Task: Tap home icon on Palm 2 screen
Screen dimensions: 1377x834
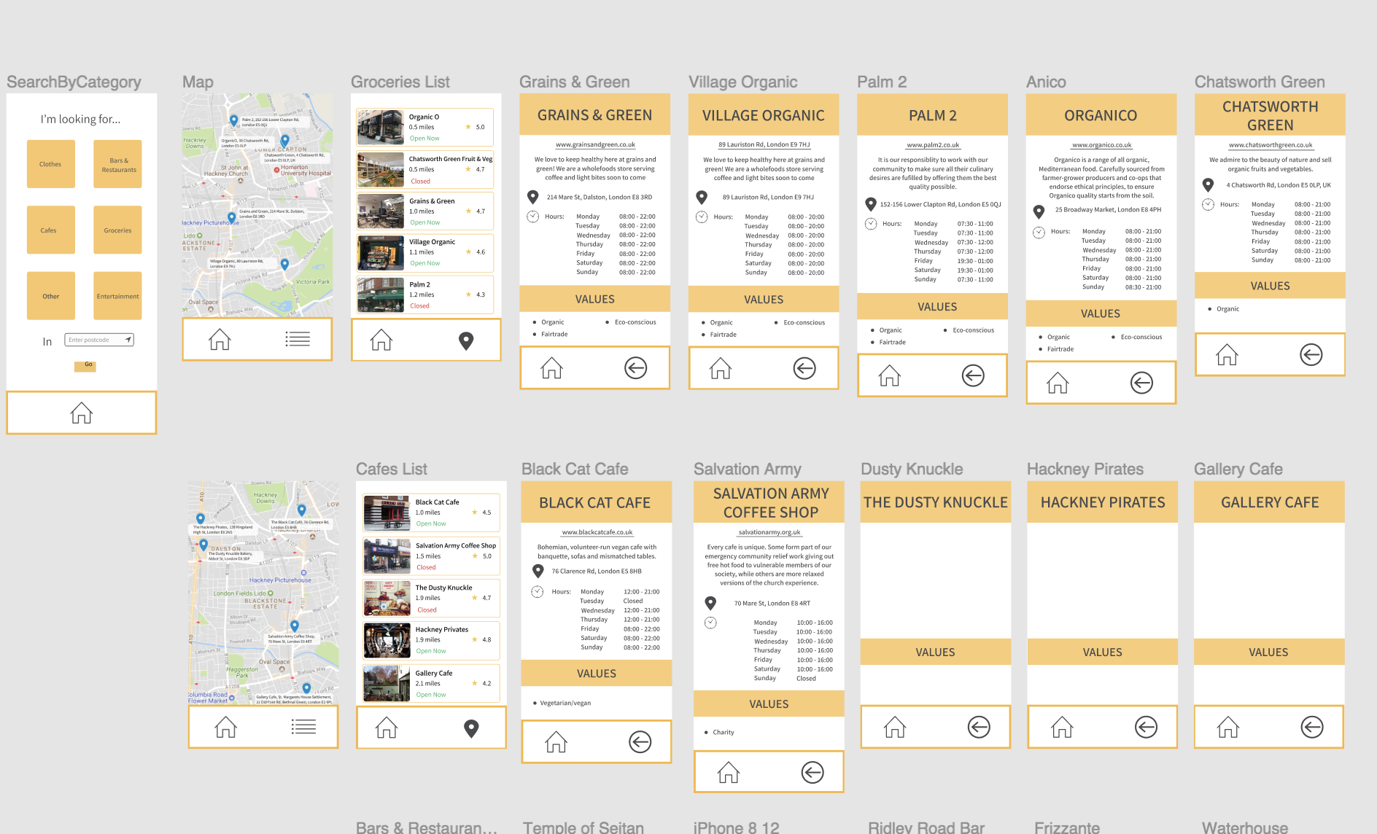Action: [x=889, y=375]
